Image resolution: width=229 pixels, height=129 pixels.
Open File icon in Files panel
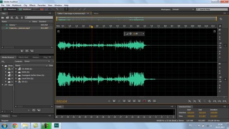pos(3,18)
